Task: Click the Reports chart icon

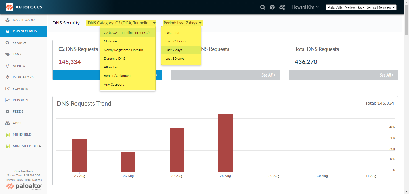Action: tap(8, 100)
